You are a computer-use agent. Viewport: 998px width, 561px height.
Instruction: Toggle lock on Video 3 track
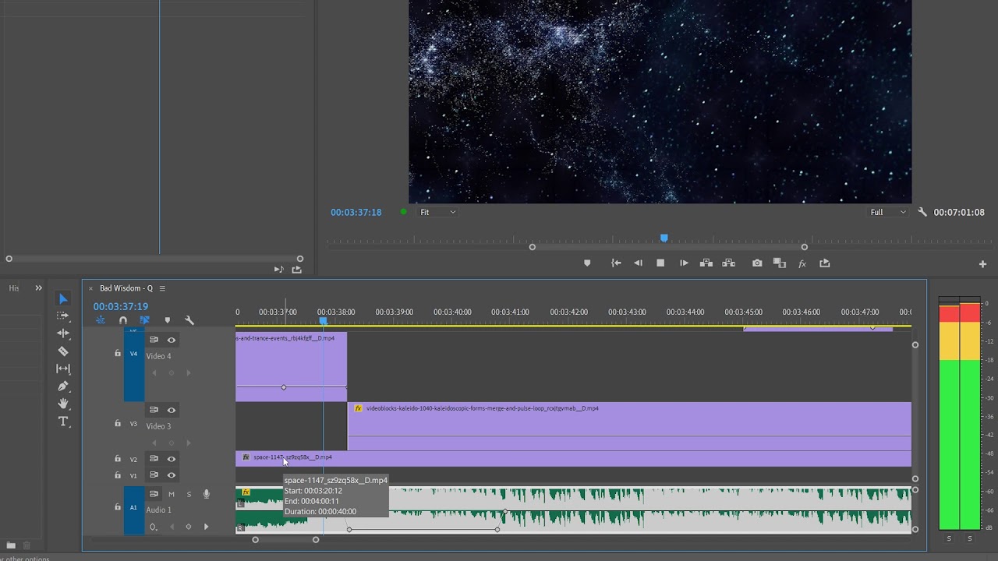click(118, 424)
